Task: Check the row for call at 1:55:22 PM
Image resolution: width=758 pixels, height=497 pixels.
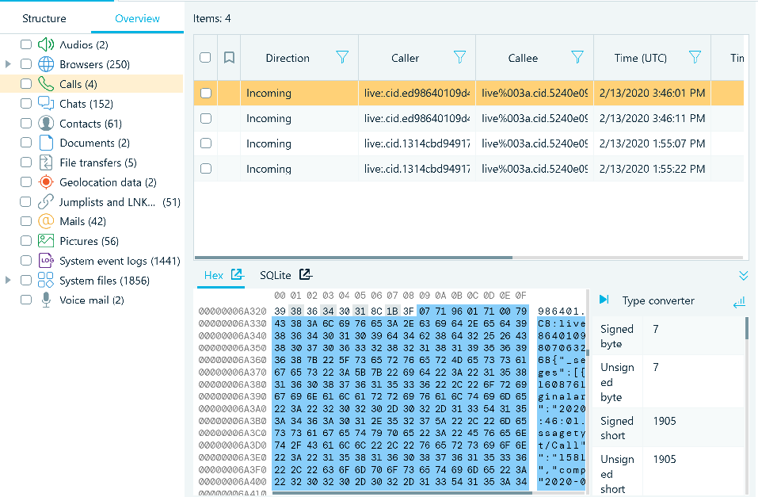Action: click(206, 168)
